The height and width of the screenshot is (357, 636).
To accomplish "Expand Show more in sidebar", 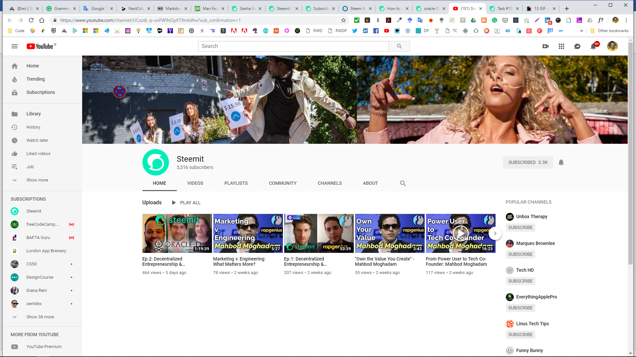I will [42, 180].
